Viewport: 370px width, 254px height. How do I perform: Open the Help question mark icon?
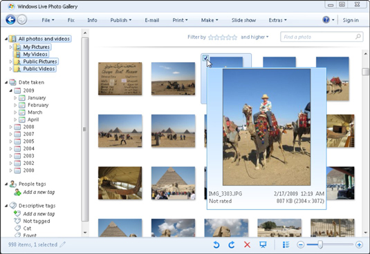326,20
